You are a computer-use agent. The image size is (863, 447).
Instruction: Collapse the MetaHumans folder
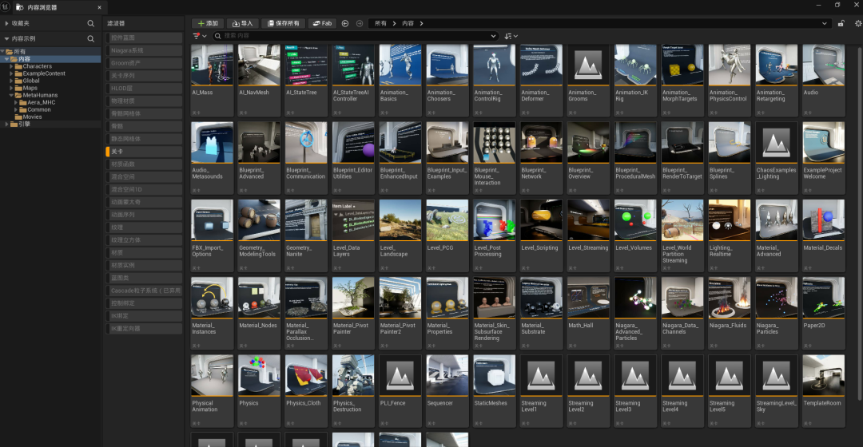[x=11, y=95]
